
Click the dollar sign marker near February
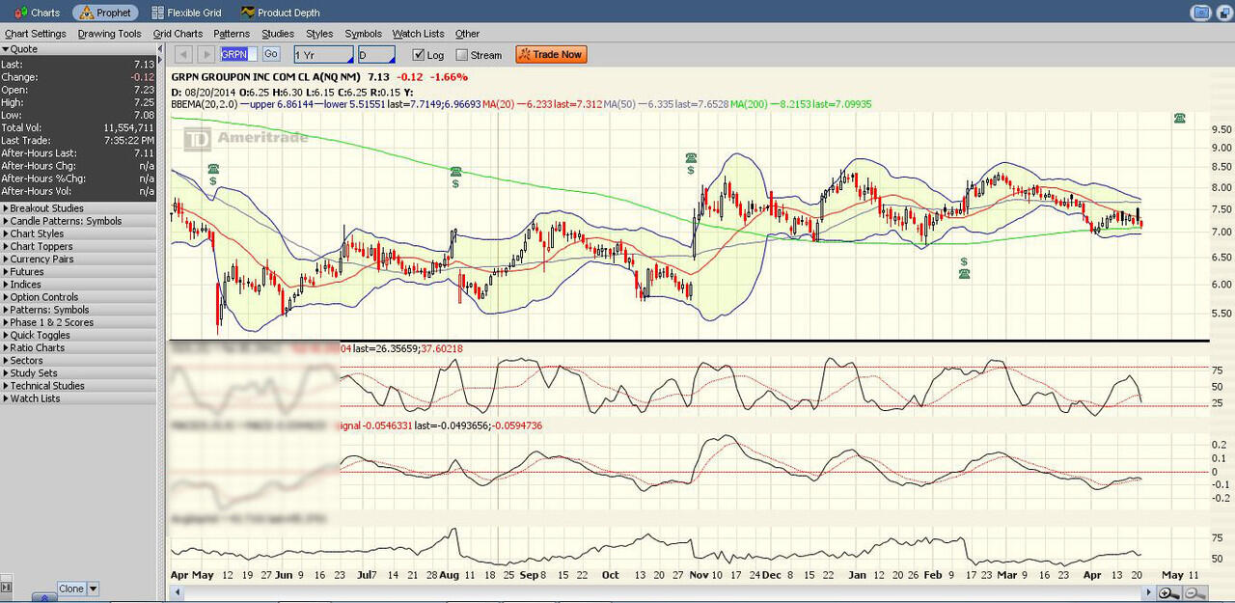point(964,261)
